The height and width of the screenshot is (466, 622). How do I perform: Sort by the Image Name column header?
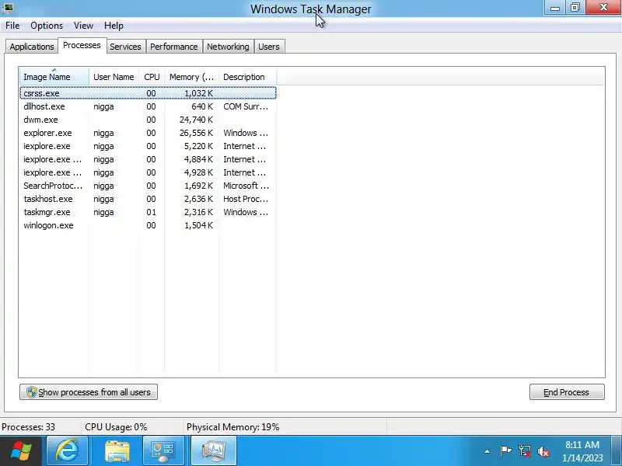54,77
